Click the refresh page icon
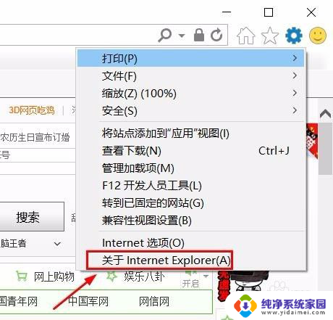The image size is (333, 320). tap(216, 35)
